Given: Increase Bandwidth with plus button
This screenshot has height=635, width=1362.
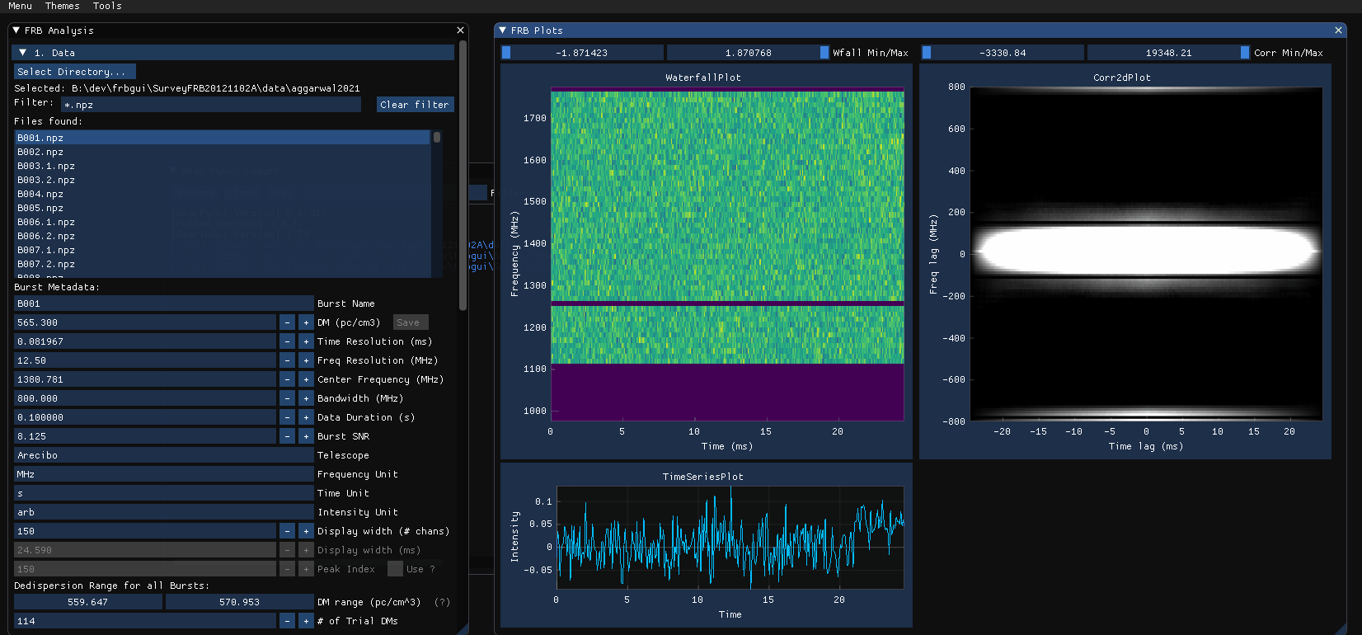Looking at the screenshot, I should pos(306,398).
